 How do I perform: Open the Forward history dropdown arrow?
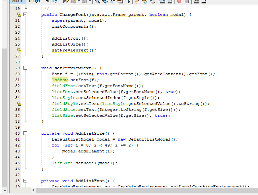pyautogui.click(x=90, y=1)
